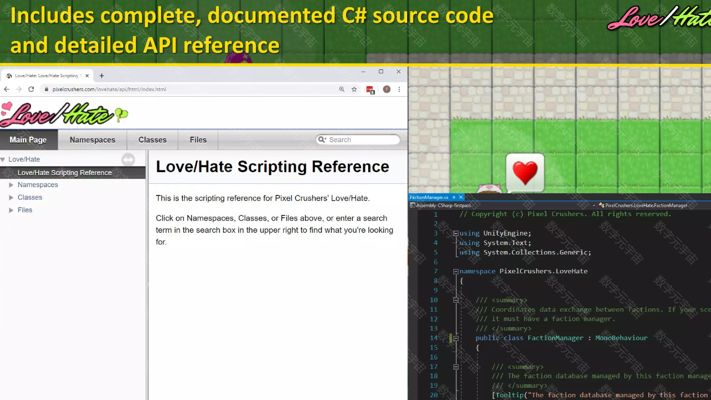Screen dimensions: 711x400
Task: Collapse the summary comment at line 10
Action: [455, 300]
